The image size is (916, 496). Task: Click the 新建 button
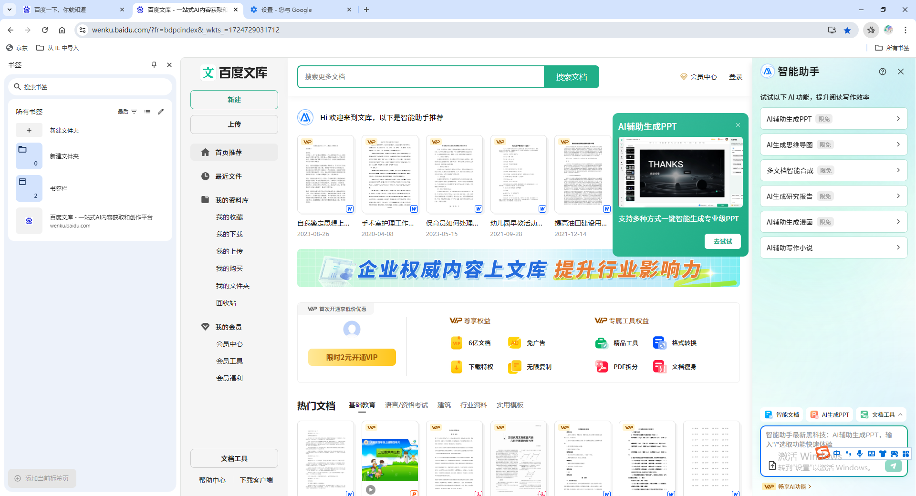pyautogui.click(x=234, y=100)
